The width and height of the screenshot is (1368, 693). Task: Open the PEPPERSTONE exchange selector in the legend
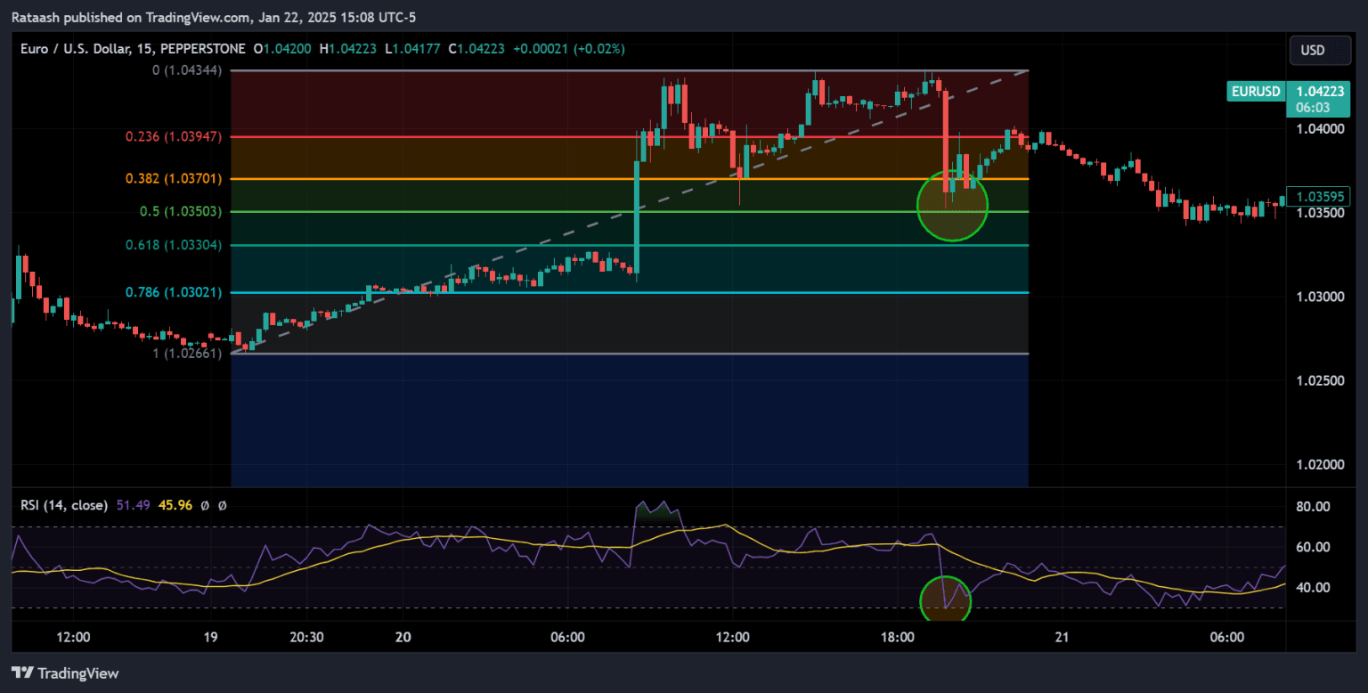(x=202, y=49)
